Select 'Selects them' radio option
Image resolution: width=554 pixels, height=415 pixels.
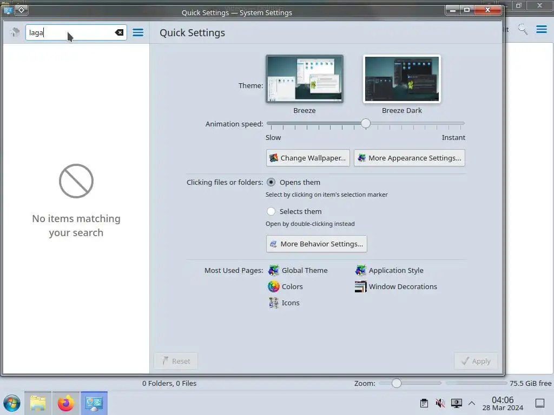(271, 211)
